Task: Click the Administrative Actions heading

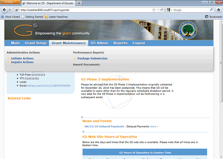Action: coord(23,52)
